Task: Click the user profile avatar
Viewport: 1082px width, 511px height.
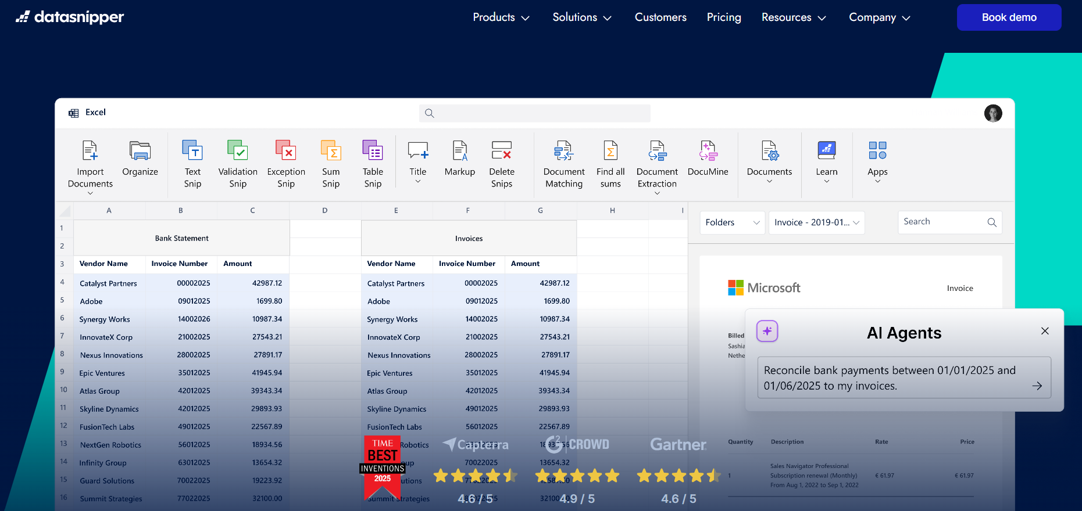Action: coord(993,113)
